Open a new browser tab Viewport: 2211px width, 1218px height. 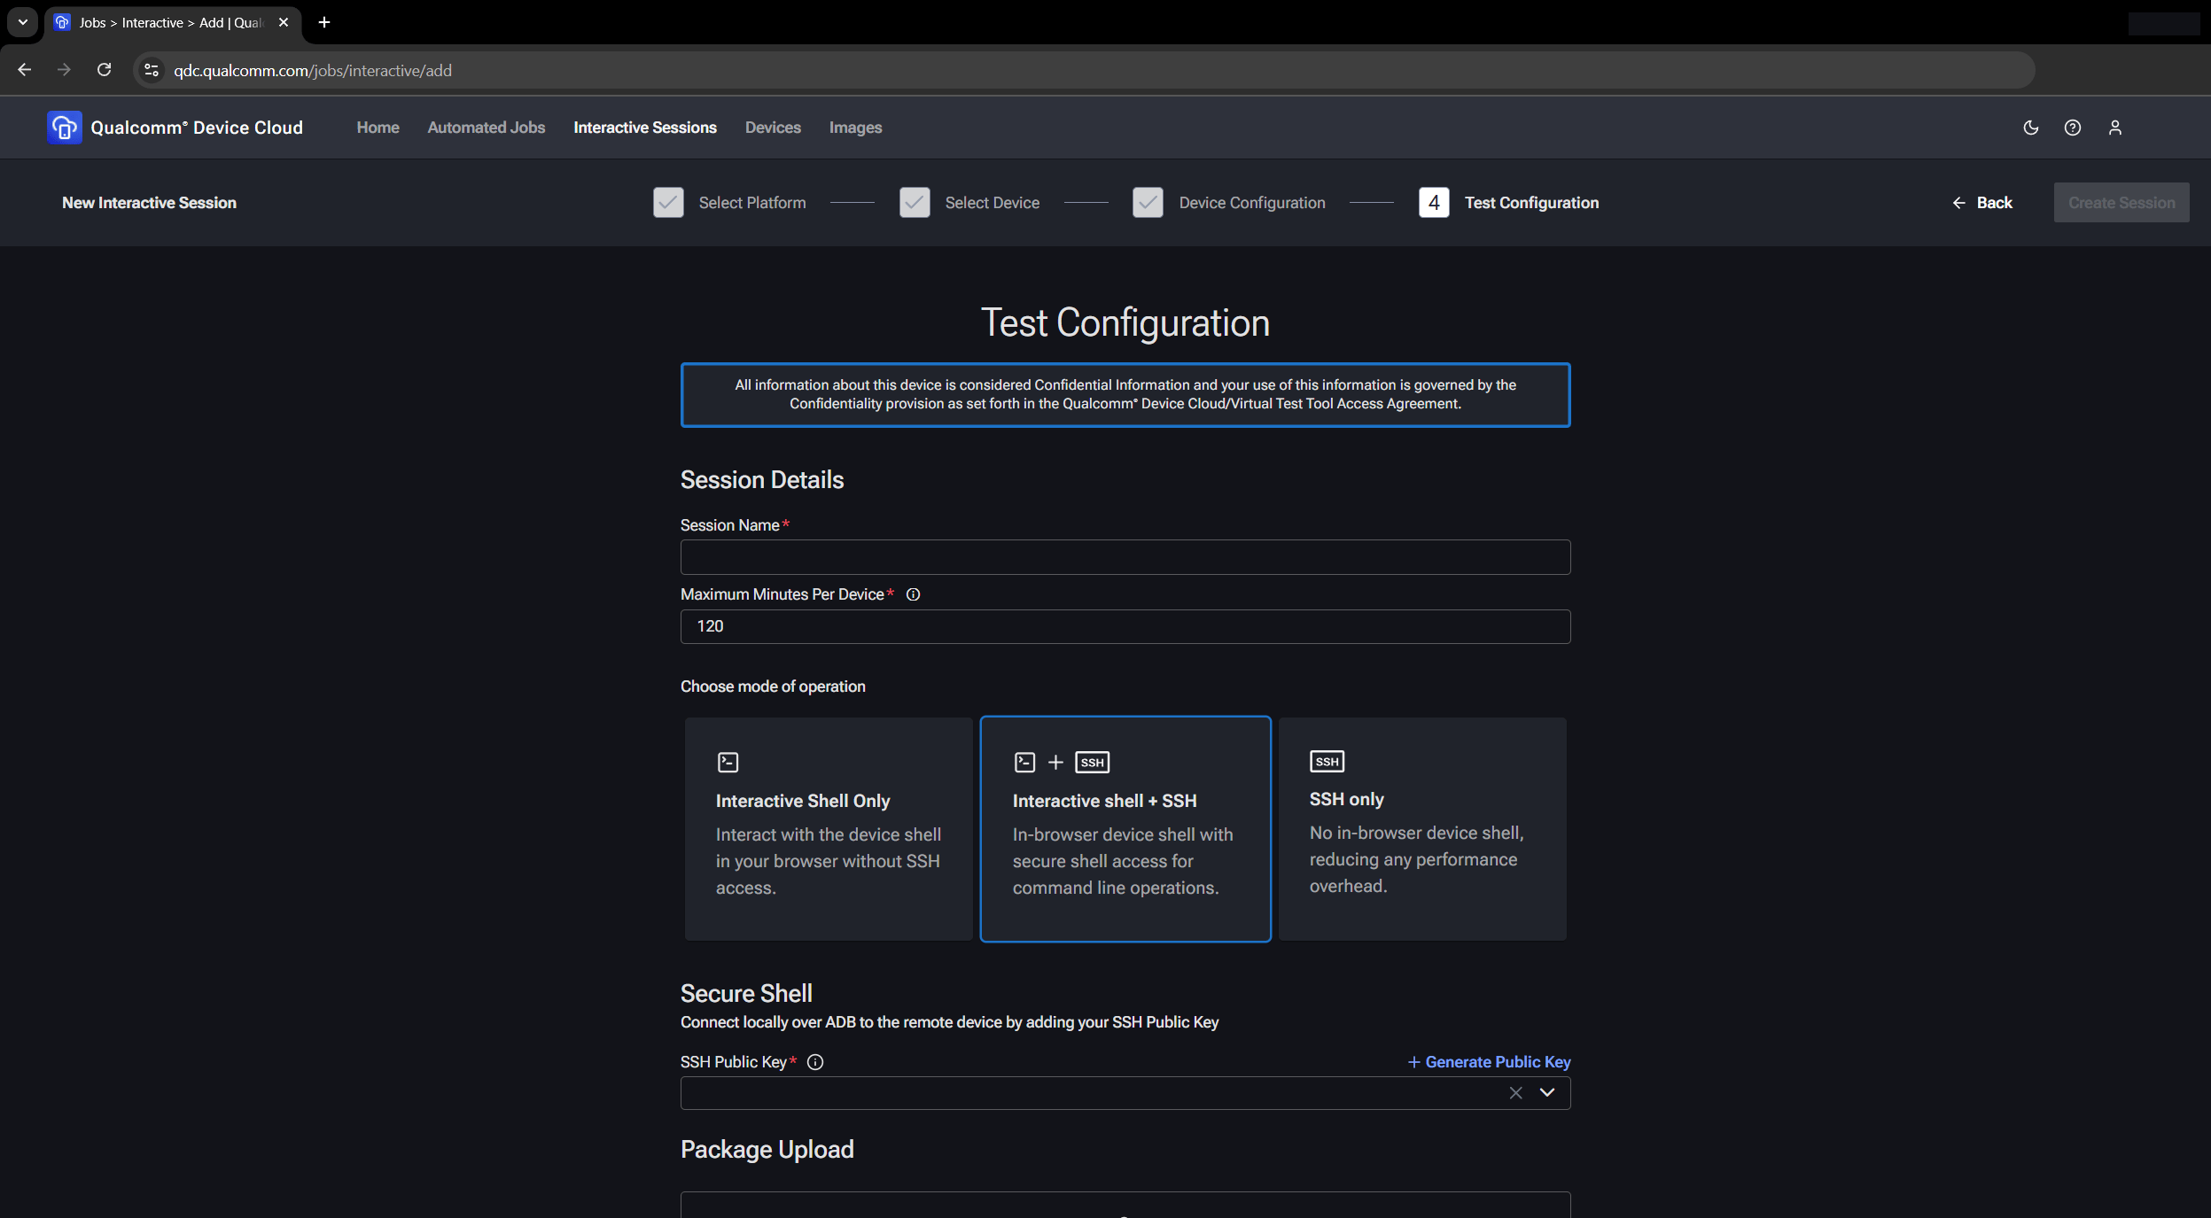(x=324, y=22)
